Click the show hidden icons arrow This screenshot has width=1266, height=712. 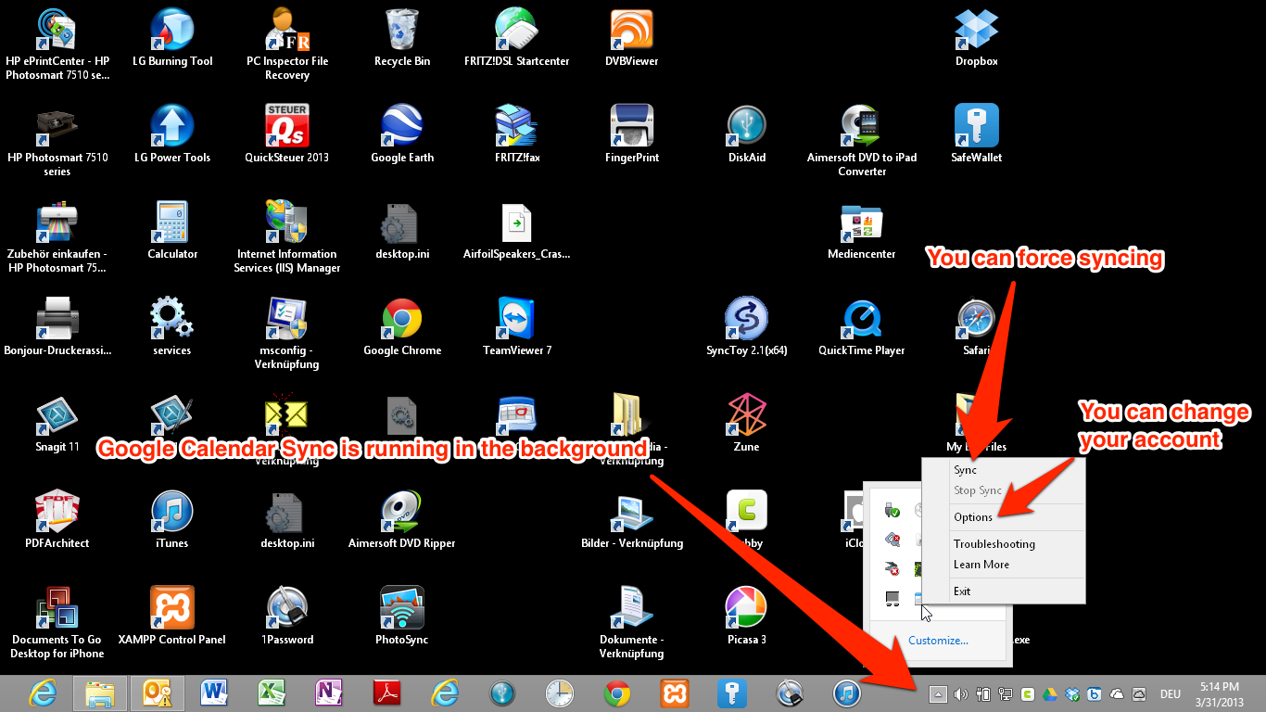tap(937, 693)
